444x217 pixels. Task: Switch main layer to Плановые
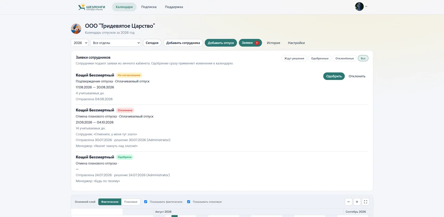tap(131, 202)
